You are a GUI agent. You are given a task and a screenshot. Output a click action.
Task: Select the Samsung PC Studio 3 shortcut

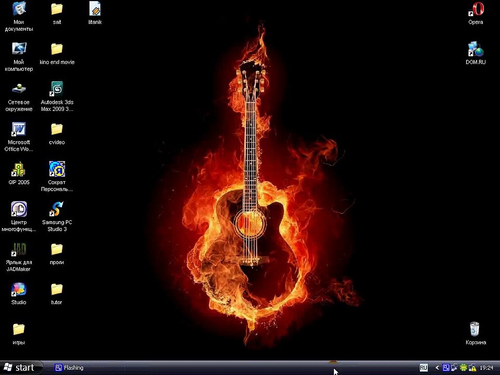pos(57,217)
